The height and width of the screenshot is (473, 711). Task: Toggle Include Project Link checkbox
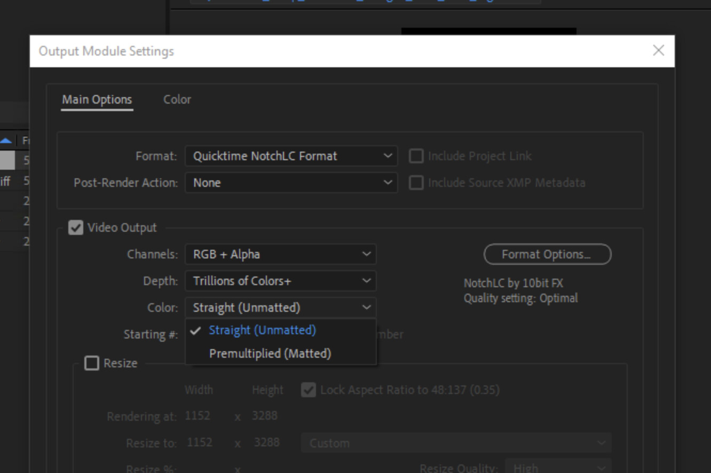point(416,156)
